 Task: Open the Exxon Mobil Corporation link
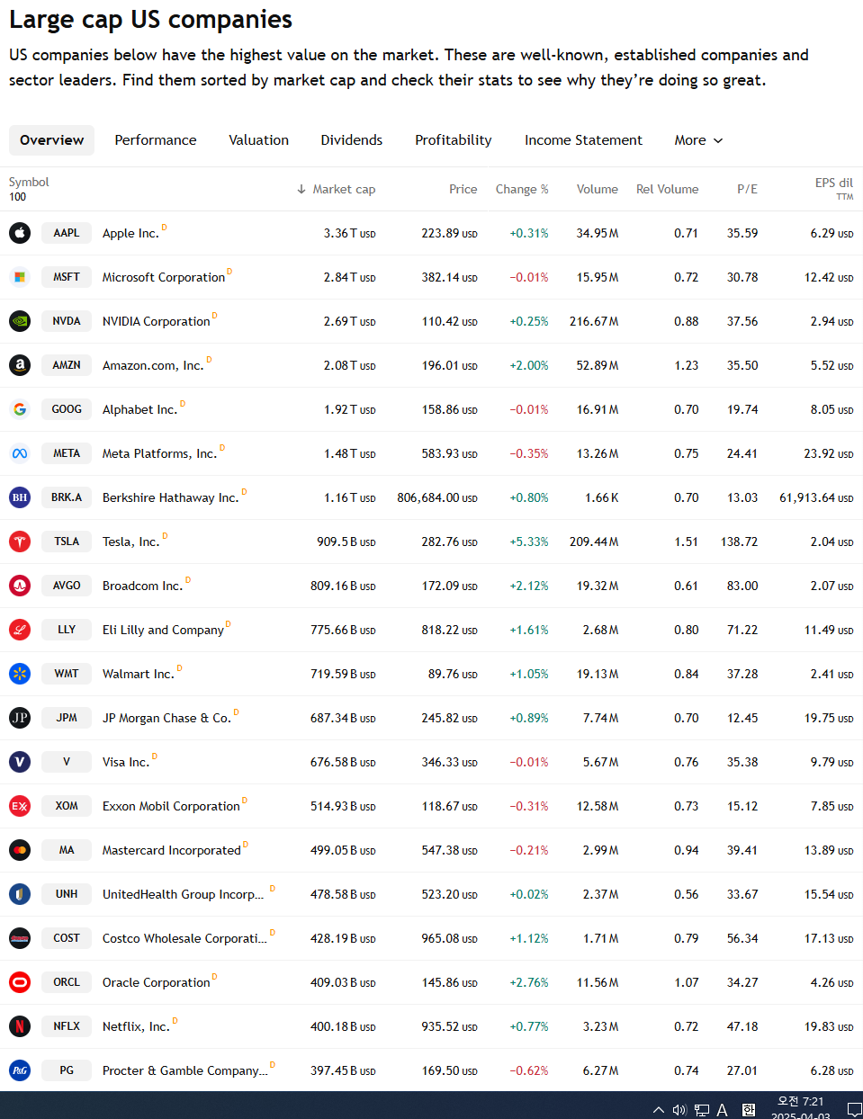click(171, 806)
